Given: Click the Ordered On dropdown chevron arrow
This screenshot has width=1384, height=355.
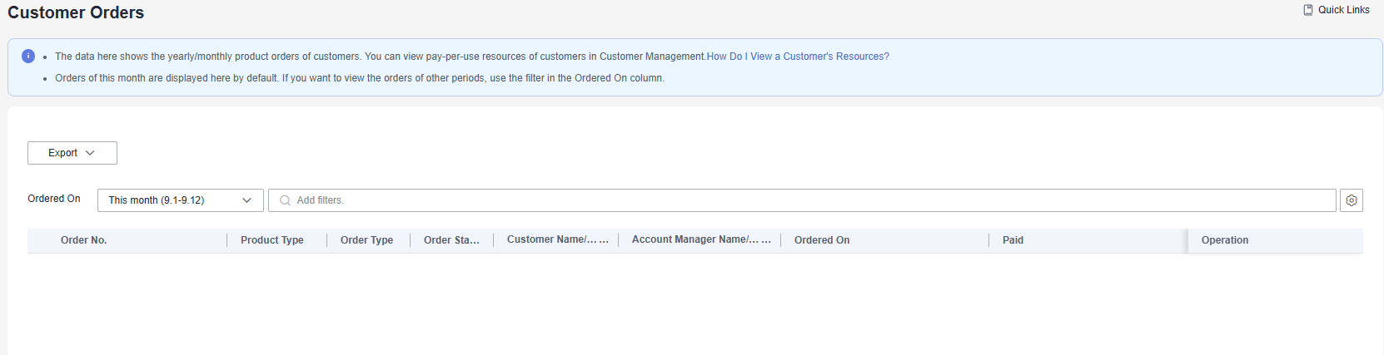Looking at the screenshot, I should pos(246,200).
